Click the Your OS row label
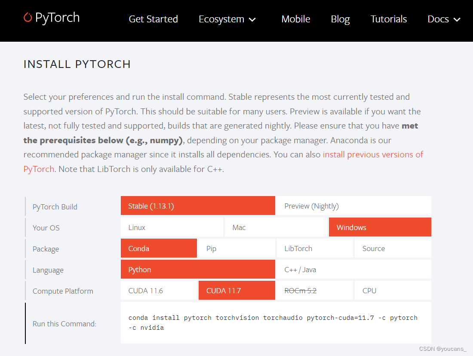The height and width of the screenshot is (356, 473). (x=46, y=228)
